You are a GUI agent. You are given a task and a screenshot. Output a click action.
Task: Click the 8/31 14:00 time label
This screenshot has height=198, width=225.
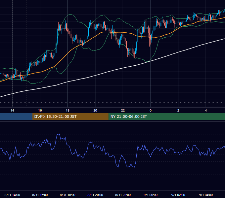pos(12,195)
